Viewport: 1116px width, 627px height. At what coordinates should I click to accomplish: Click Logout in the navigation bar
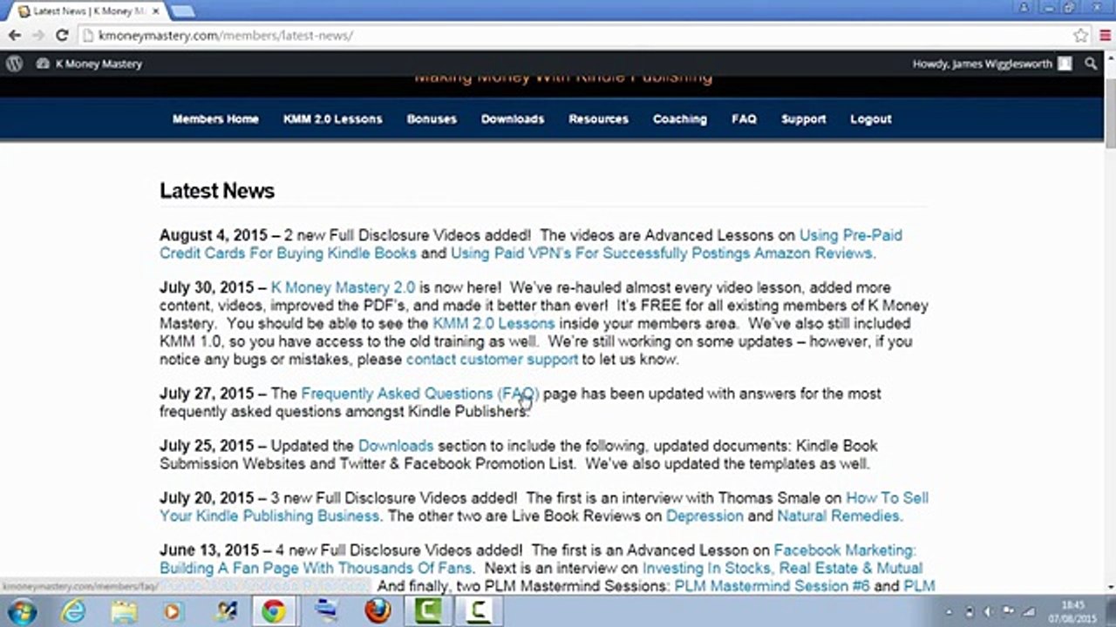(x=871, y=118)
